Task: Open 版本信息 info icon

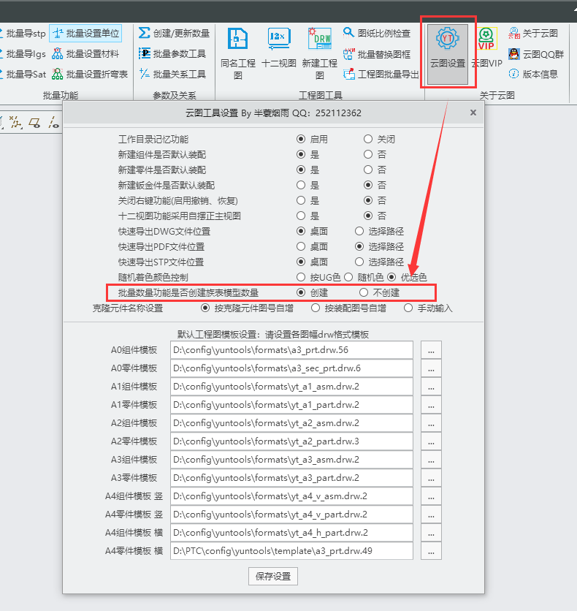Action: (514, 74)
